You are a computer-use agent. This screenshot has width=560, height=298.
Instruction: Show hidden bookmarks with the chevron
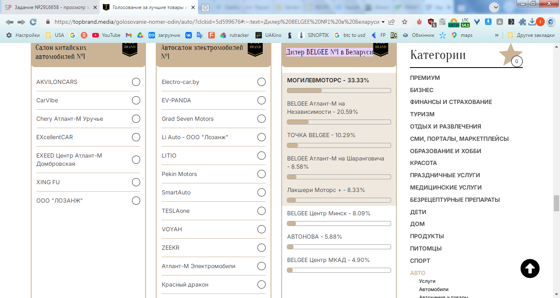[497, 35]
